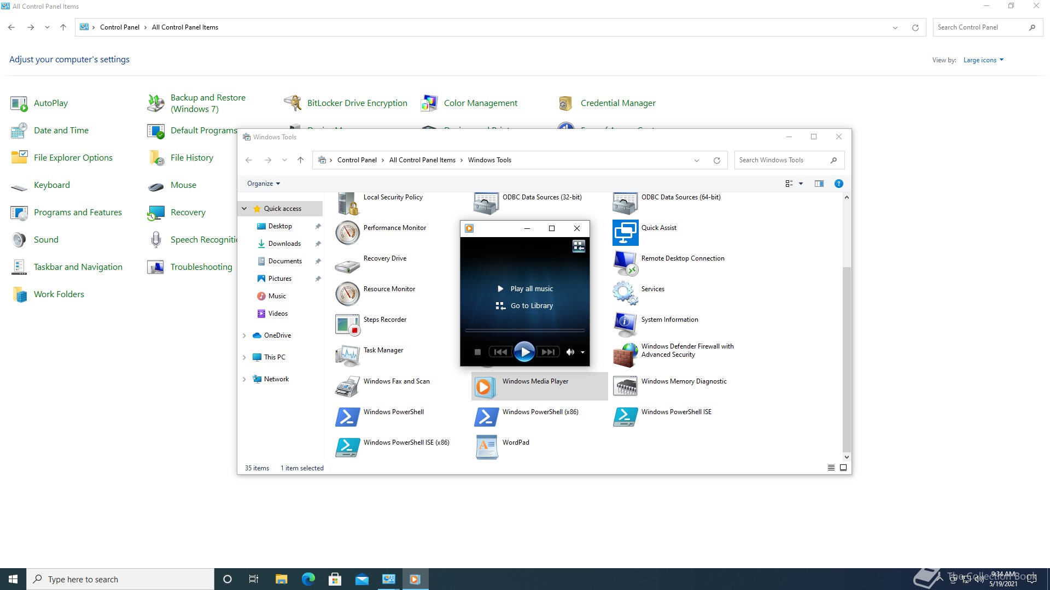
Task: Select Music in navigation pane
Action: click(277, 296)
